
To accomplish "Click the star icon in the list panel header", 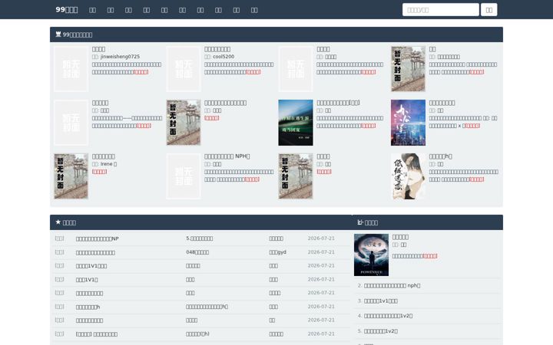I will coord(58,222).
